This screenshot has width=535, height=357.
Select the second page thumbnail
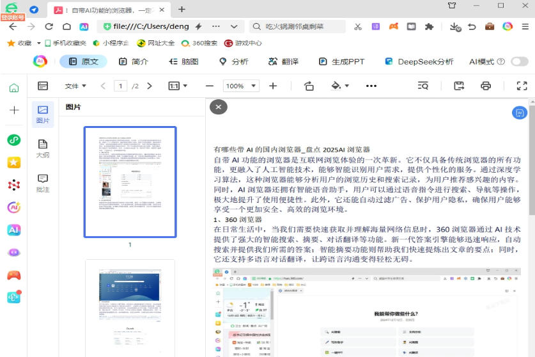130,308
